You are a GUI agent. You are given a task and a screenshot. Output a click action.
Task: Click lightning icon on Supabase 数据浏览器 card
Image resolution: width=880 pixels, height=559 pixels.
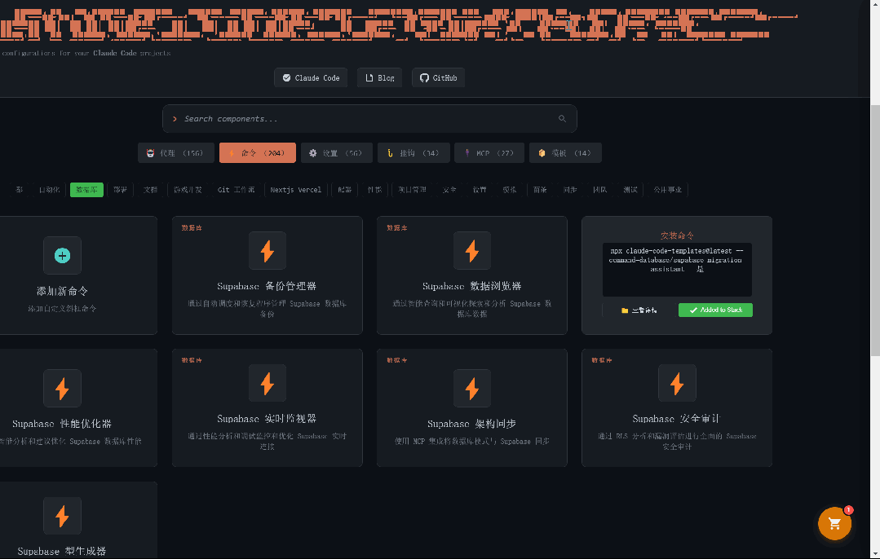click(x=472, y=251)
